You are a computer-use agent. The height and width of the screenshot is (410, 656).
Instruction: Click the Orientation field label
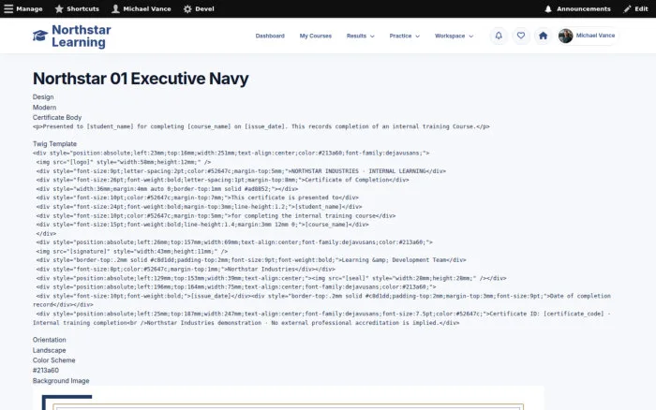click(50, 340)
